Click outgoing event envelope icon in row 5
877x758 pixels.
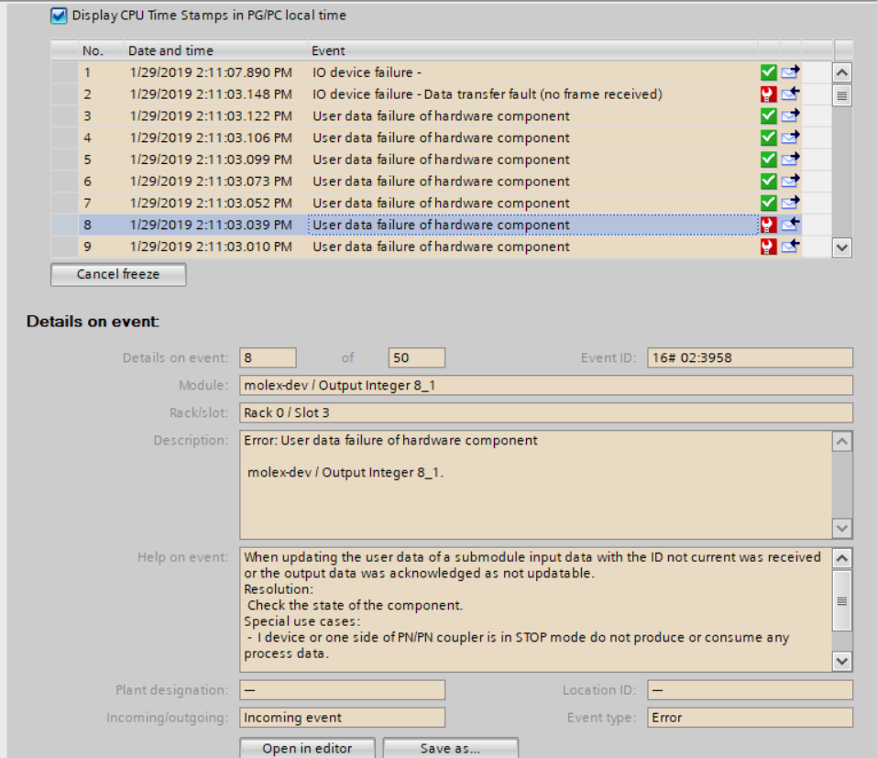(x=790, y=159)
